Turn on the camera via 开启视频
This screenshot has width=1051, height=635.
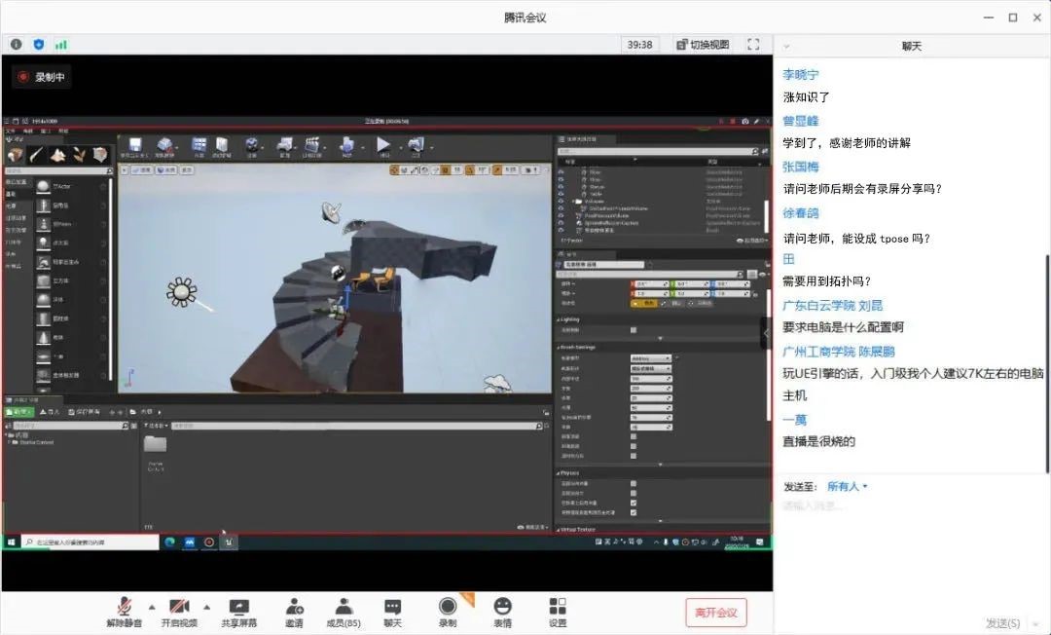point(179,613)
